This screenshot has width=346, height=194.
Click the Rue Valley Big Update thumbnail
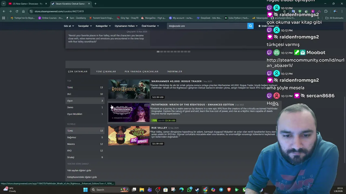point(129,136)
